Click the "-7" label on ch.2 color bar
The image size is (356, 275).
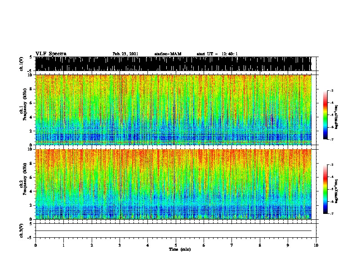[331, 213]
